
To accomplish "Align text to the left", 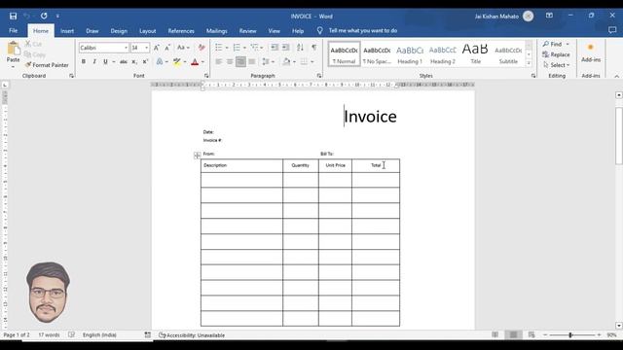I will [x=218, y=61].
